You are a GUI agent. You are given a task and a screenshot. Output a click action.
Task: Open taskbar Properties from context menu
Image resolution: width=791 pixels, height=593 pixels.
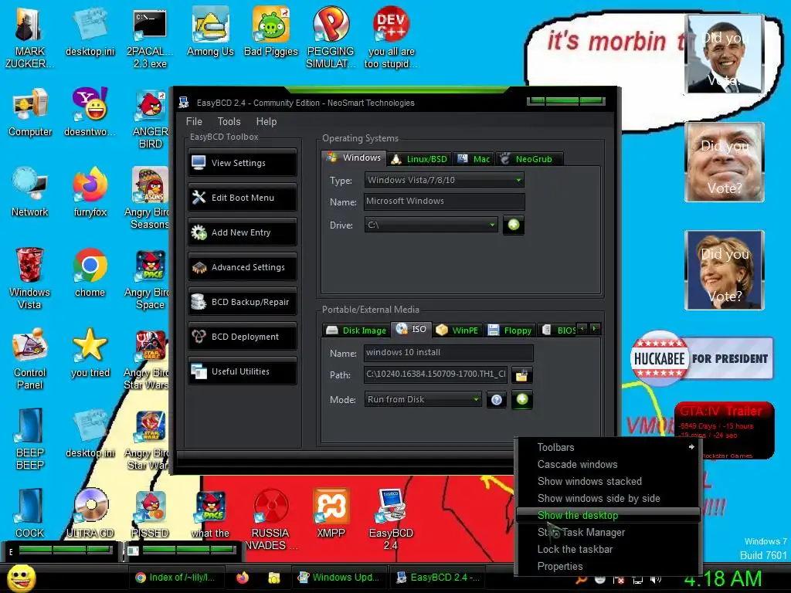point(608,566)
